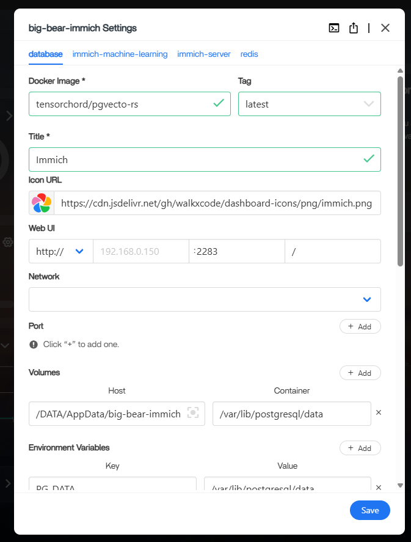Open the redis tab
411x542 pixels.
click(249, 54)
